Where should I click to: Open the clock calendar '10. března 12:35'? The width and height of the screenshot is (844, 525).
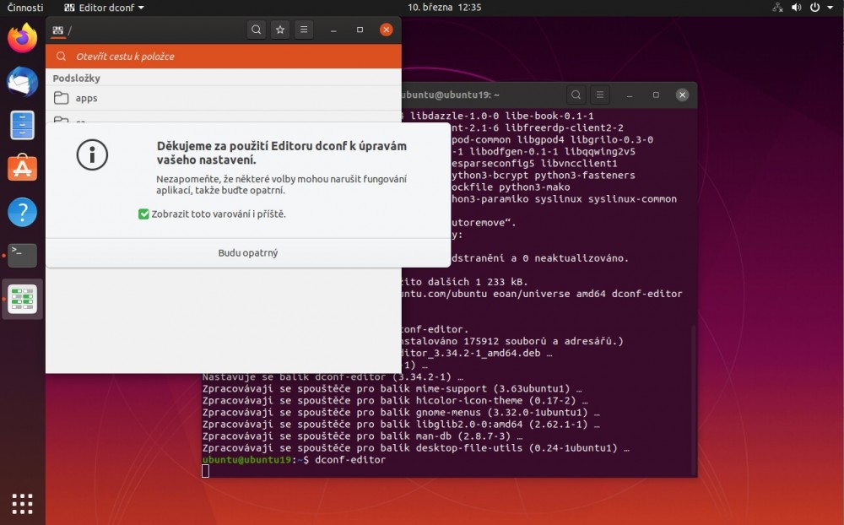(444, 8)
